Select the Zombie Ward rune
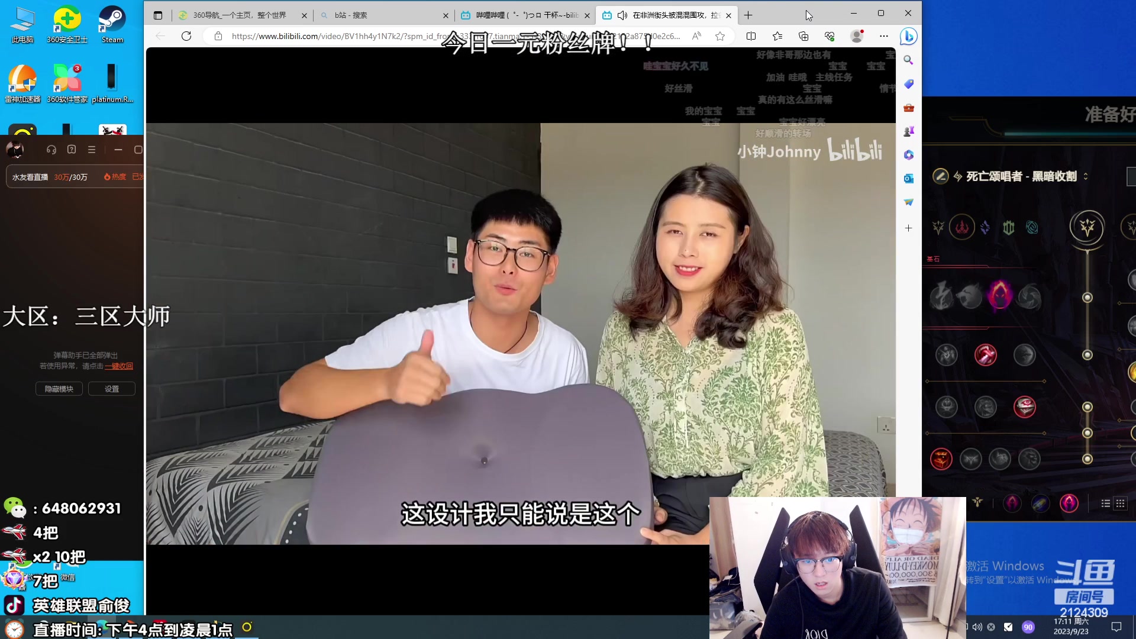This screenshot has width=1136, height=639. pos(947,407)
